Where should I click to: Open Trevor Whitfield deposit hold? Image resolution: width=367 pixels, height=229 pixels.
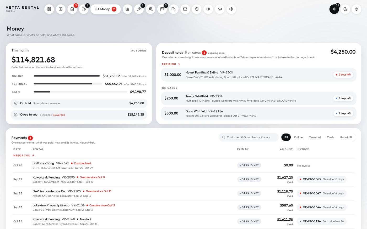tap(258, 98)
